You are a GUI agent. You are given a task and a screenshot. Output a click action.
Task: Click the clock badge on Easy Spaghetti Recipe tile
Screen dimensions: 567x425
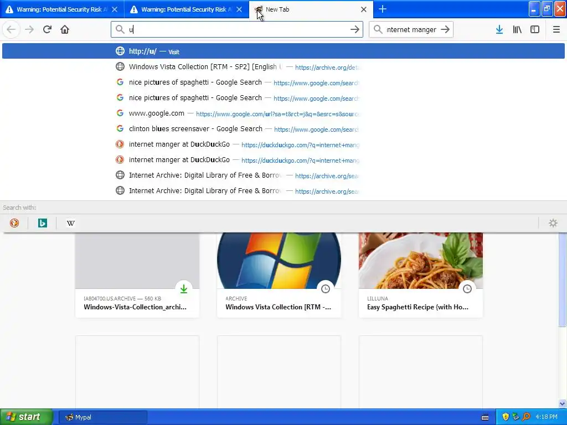click(467, 289)
